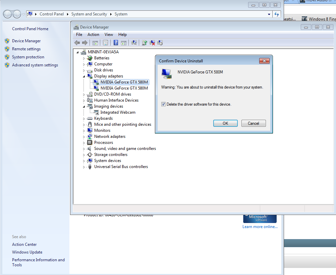This screenshot has width=336, height=275.
Task: Click the DVD/CD-ROM drives category icon
Action: click(x=90, y=94)
